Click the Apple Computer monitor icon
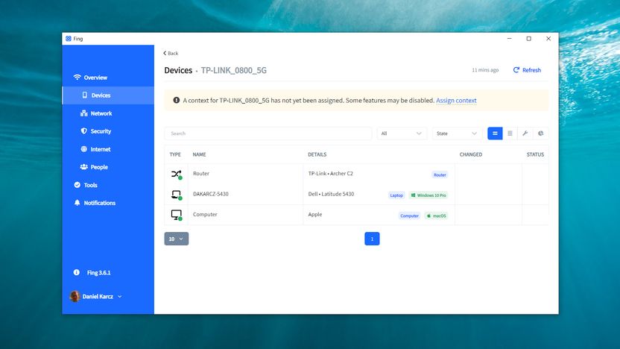Image resolution: width=620 pixels, height=349 pixels. [177, 215]
